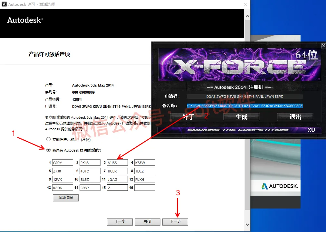Screen dimensions: 326x232
Task: Click the Autodesk 'A' title bar icon
Action: click(x=4, y=4)
